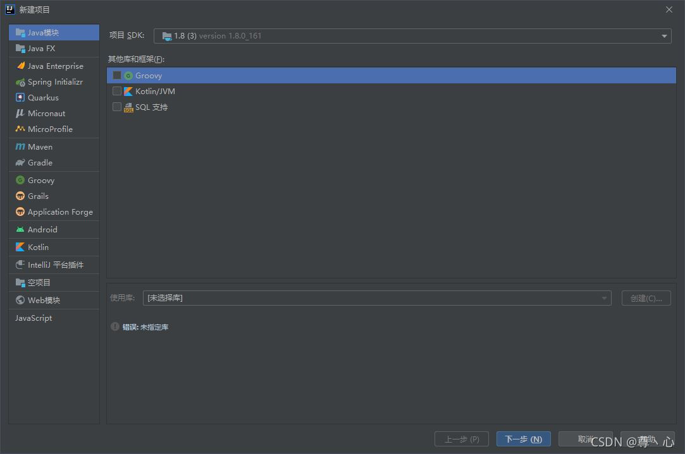Close the 新建项目 dialog

coord(669,9)
